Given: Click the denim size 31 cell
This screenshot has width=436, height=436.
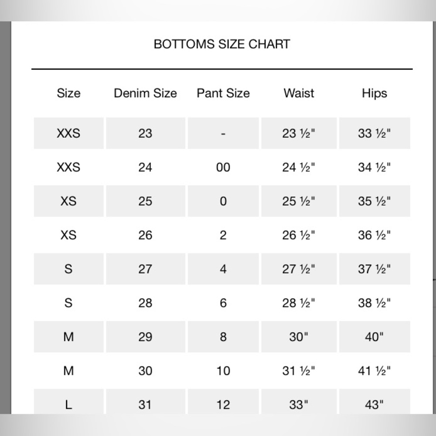Looking at the screenshot, I should pos(146,402).
